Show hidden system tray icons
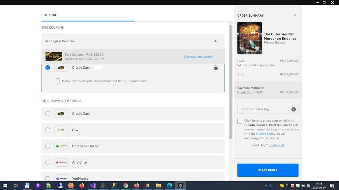339x190 pixels. pyautogui.click(x=266, y=186)
